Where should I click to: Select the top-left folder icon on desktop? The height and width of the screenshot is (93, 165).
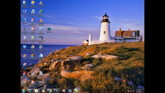tap(25, 4)
